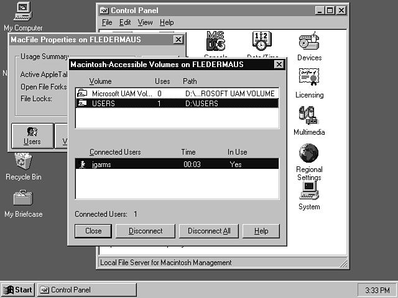
Task: Open the System icon
Action: [x=309, y=190]
